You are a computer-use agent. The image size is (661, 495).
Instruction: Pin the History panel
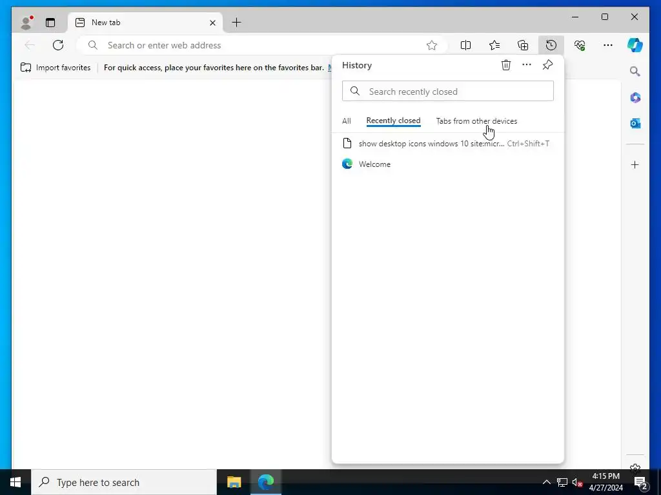pos(547,65)
